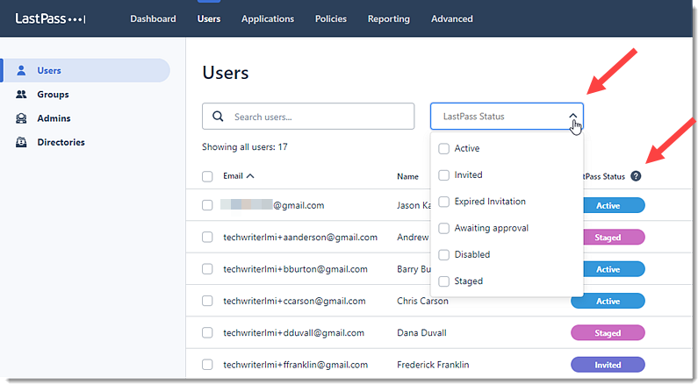Select the ccarson user row checkbox
Screen dimensions: 698x384
[x=207, y=301]
